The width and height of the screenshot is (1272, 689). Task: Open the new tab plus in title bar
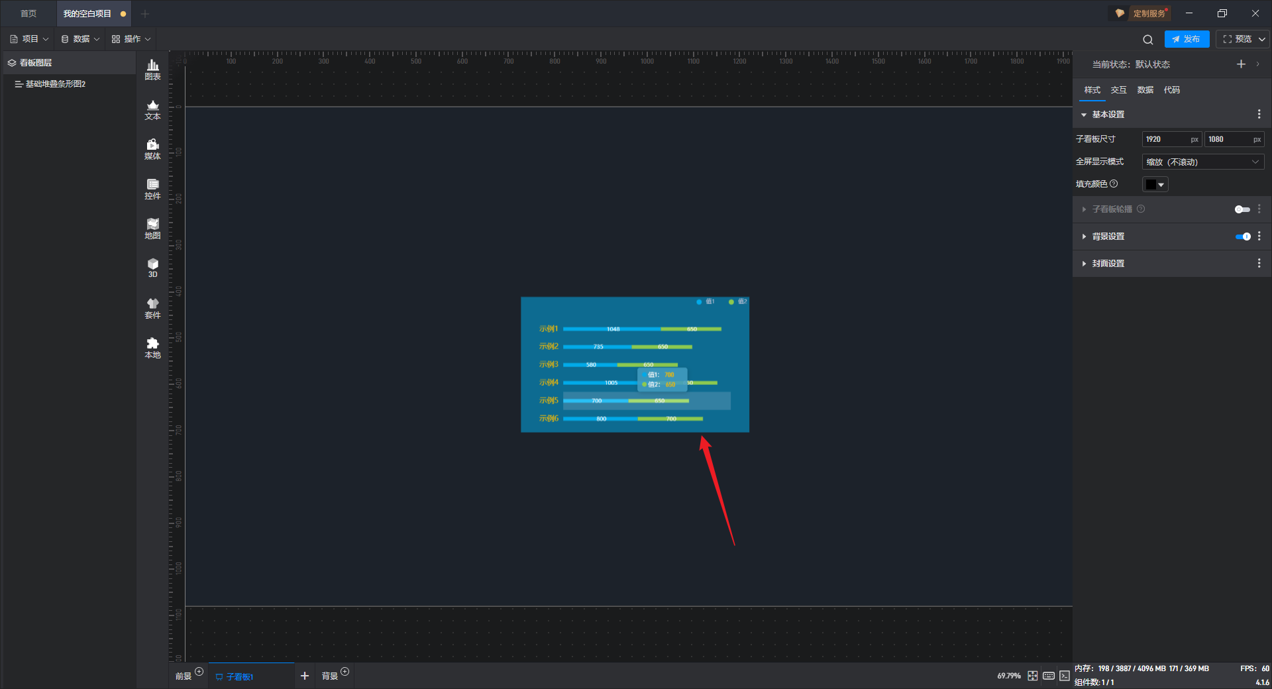tap(145, 13)
